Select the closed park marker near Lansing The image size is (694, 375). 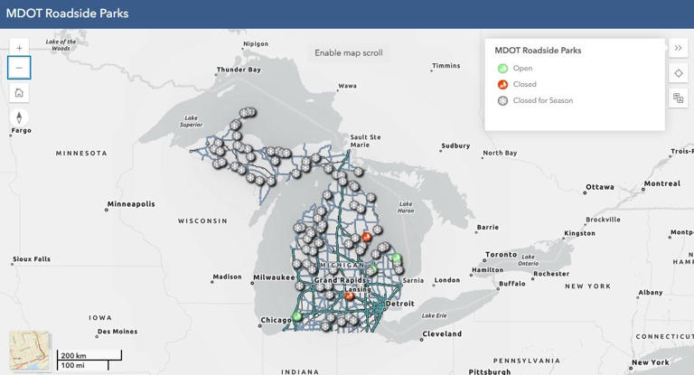(x=349, y=295)
